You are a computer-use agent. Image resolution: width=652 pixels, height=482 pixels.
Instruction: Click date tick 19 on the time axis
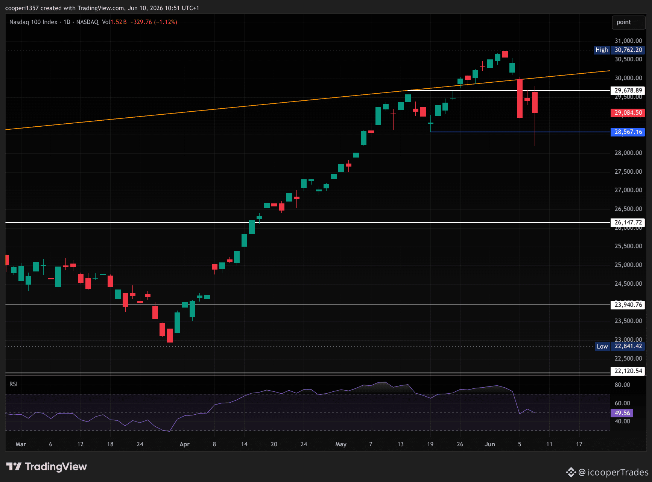pos(430,444)
